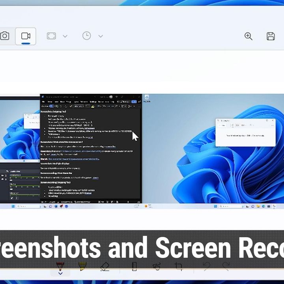Activate the image crop tool
Viewport: 284px width, 284px height.
(179, 267)
